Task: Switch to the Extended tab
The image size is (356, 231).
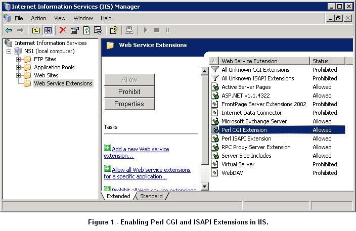Action: click(x=118, y=196)
